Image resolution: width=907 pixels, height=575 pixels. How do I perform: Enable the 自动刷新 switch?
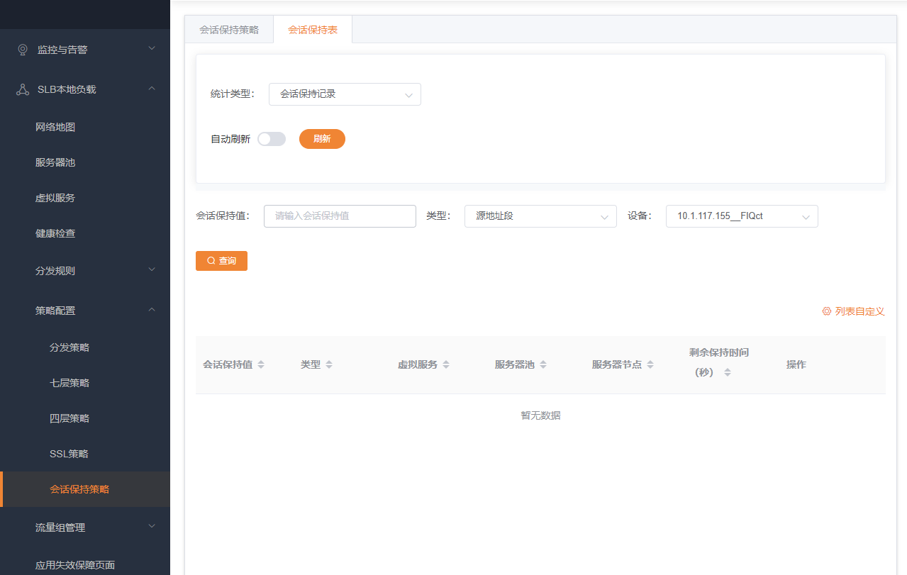tap(271, 139)
